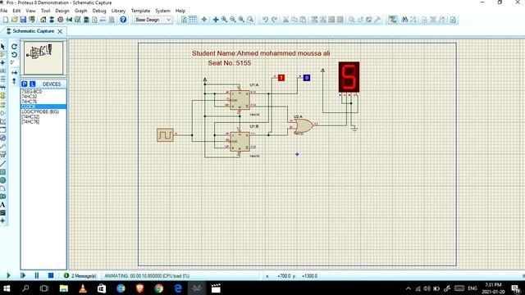Open the File menu
The height and width of the screenshot is (295, 525).
pyautogui.click(x=3, y=11)
